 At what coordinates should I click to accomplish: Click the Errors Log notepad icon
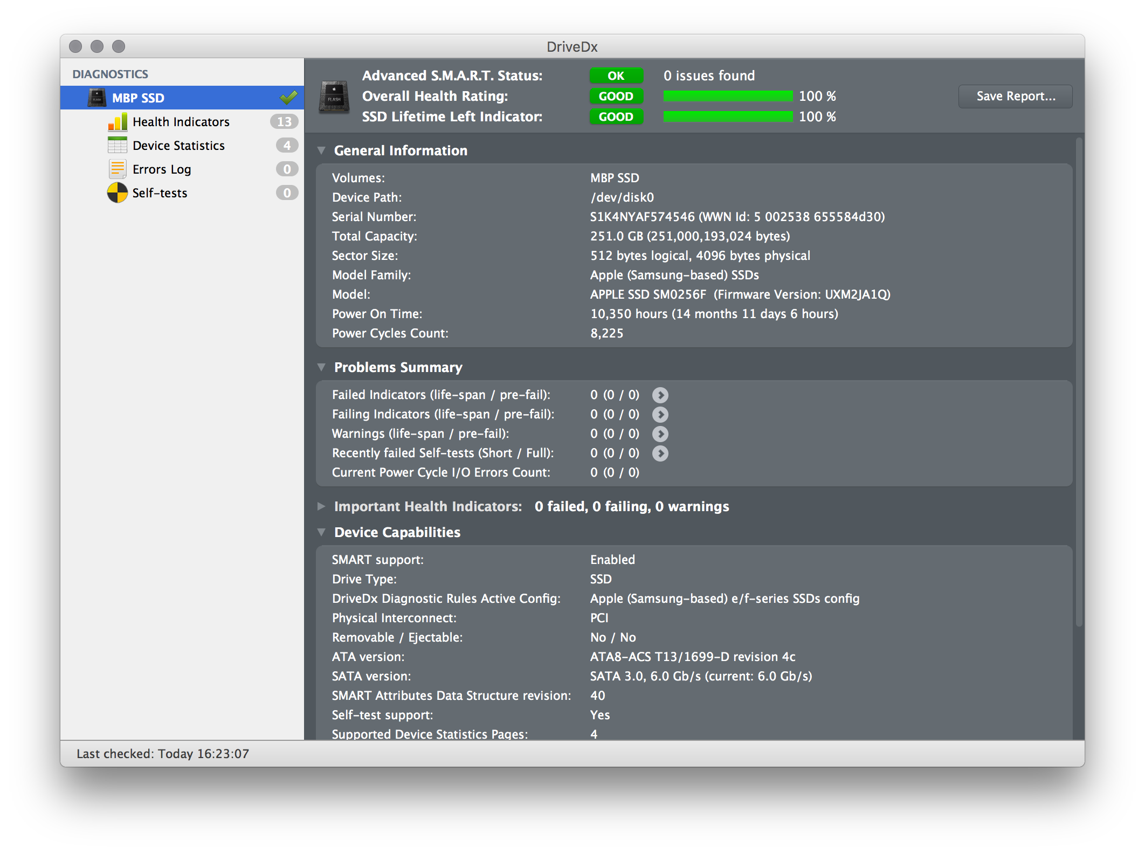coord(118,169)
